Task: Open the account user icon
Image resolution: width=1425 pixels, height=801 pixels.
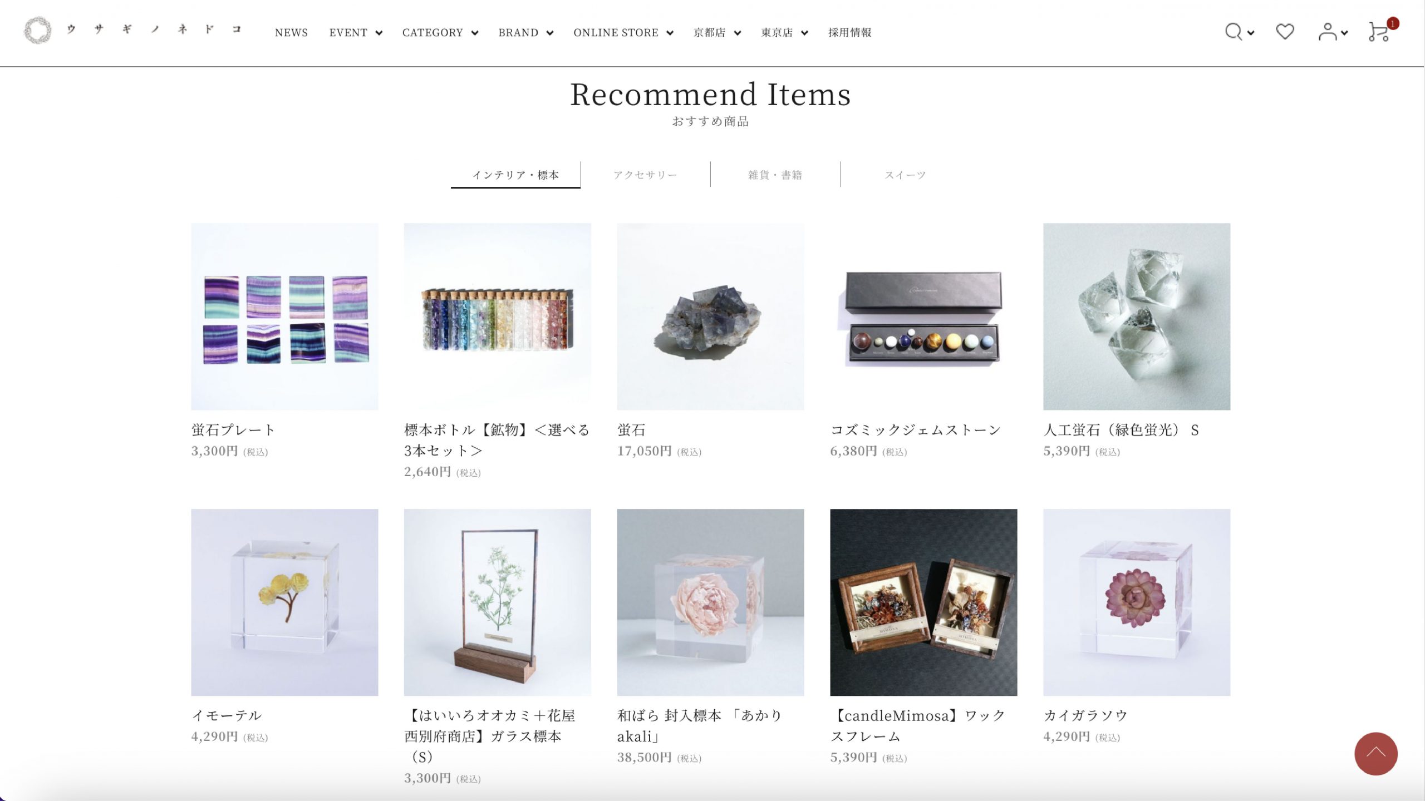Action: tap(1328, 32)
